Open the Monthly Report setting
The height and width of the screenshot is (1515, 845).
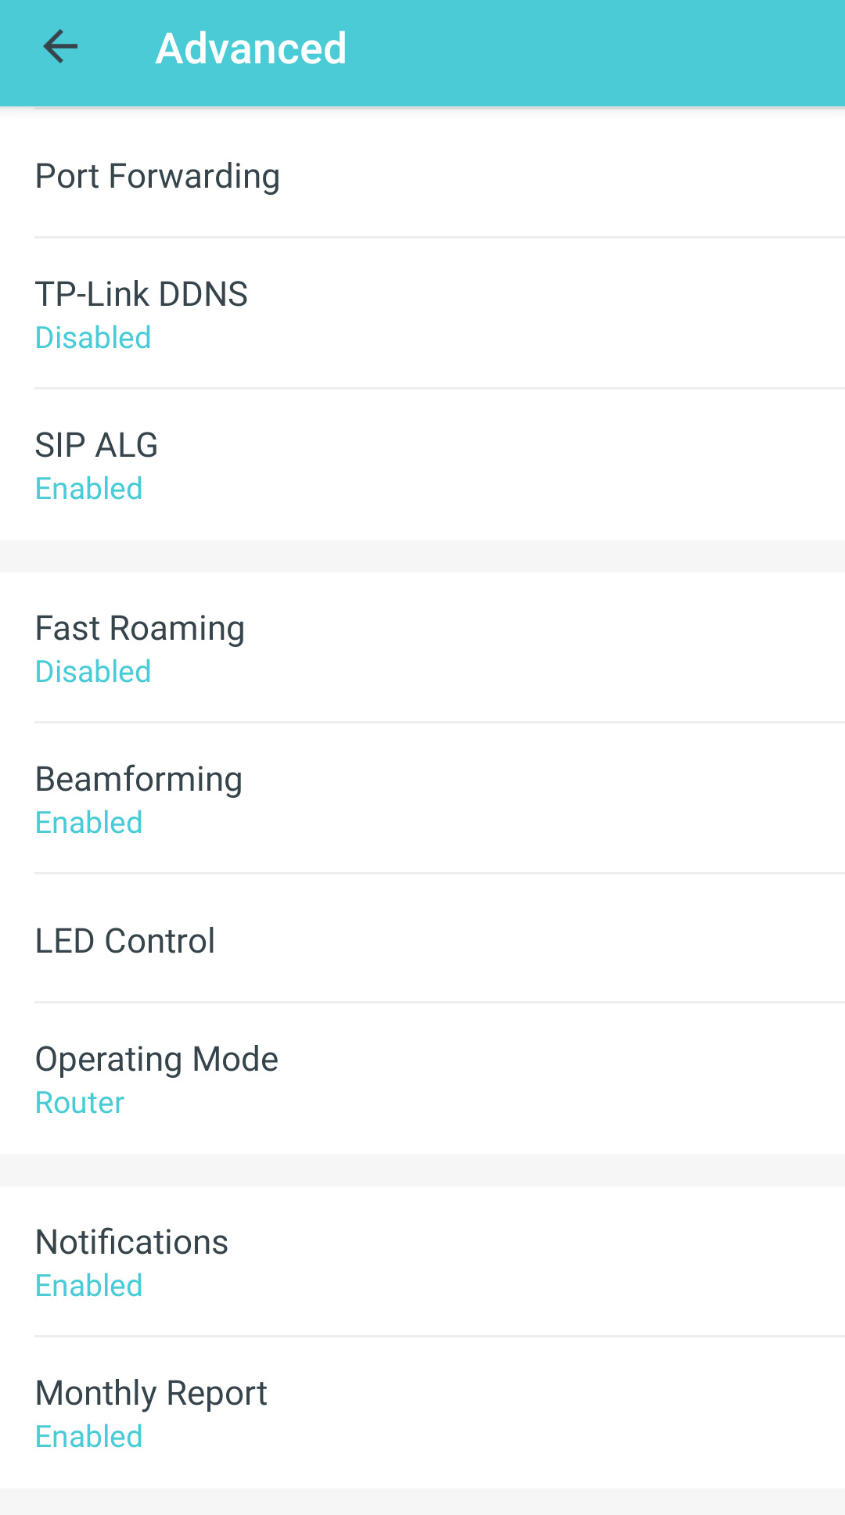point(151,1393)
